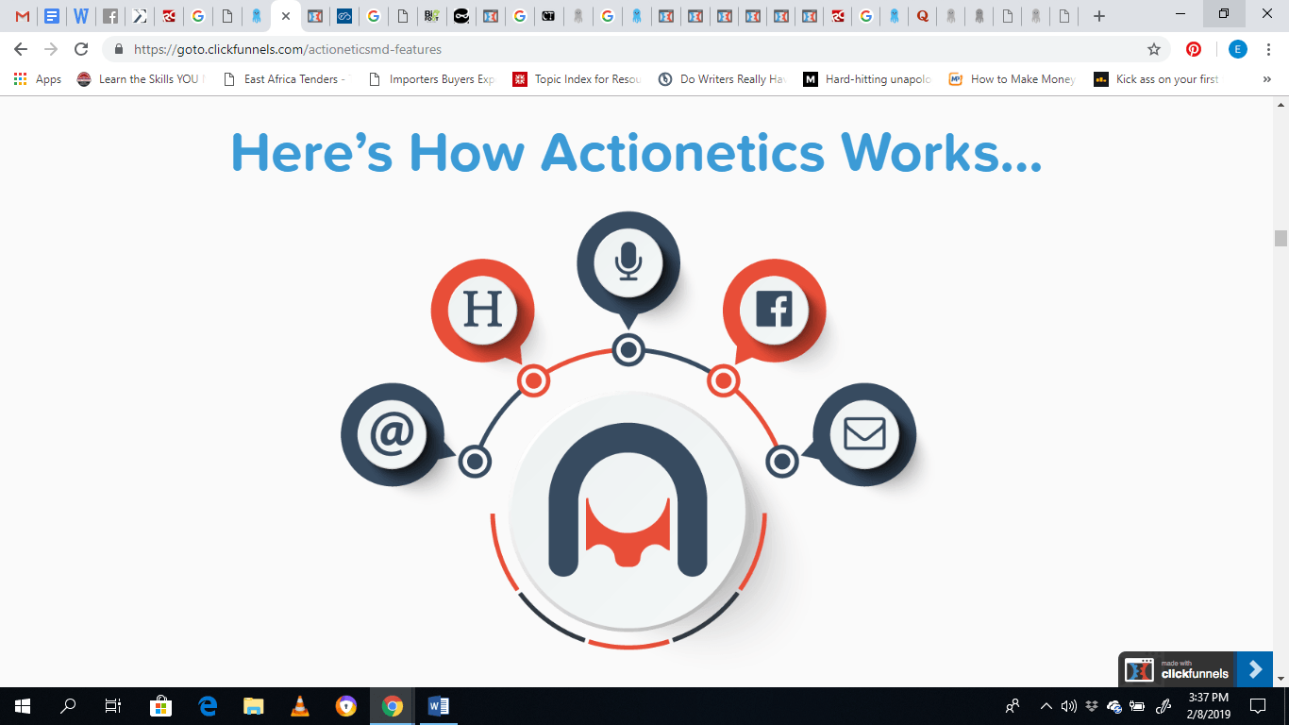Open the Word app on the taskbar

click(439, 706)
